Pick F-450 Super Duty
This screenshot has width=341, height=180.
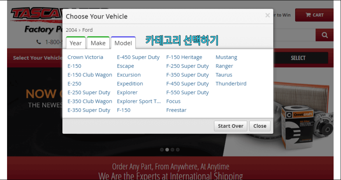pyautogui.click(x=187, y=84)
